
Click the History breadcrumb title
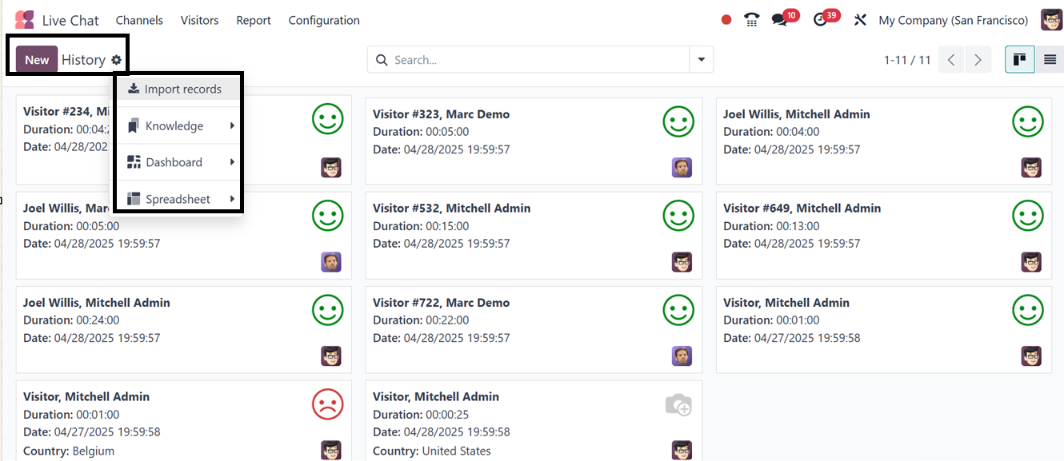[x=83, y=60]
